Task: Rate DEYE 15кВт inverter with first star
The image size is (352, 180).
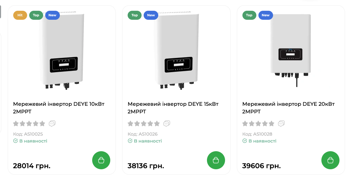Action: point(130,123)
